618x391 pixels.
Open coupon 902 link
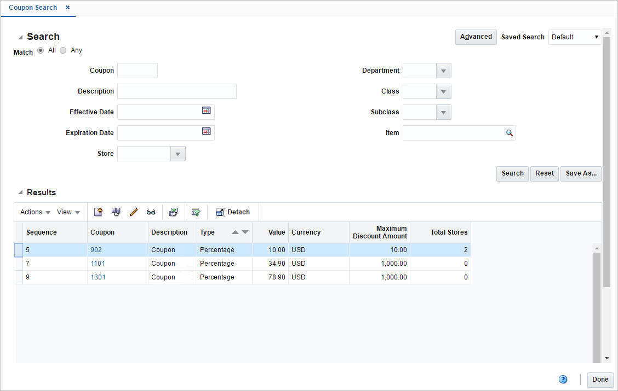[96, 250]
